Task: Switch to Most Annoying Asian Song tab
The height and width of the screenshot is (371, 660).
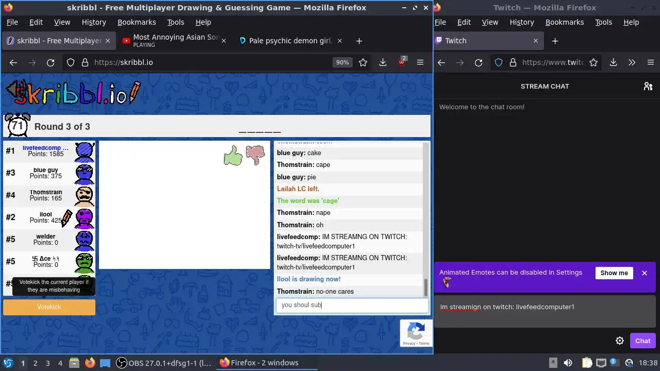Action: 175,41
